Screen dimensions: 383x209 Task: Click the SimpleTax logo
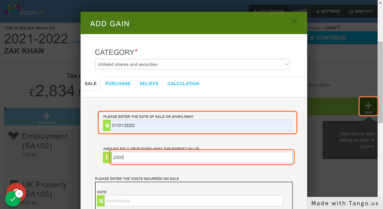point(24,10)
